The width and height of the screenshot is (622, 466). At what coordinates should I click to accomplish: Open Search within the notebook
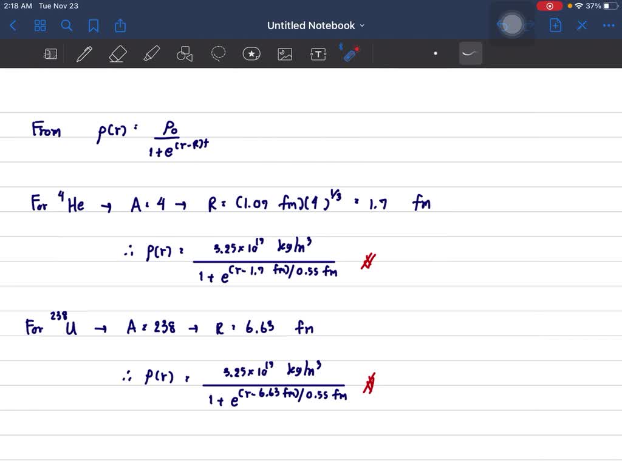pyautogui.click(x=67, y=25)
